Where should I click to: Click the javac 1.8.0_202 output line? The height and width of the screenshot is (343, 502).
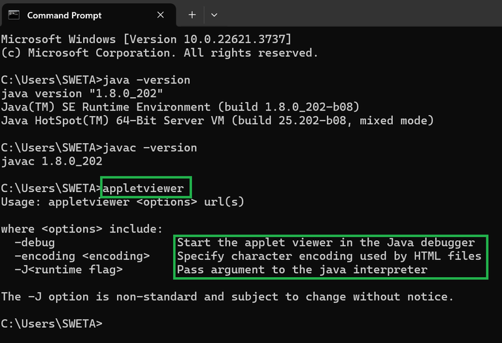[52, 161]
